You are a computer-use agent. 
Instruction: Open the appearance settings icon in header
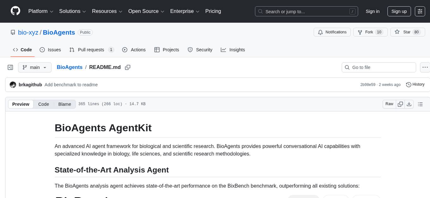(420, 11)
